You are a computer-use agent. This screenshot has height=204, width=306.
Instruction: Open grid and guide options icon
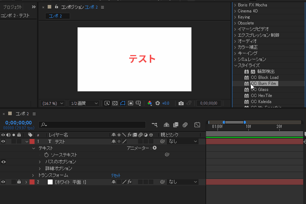coord(138,103)
